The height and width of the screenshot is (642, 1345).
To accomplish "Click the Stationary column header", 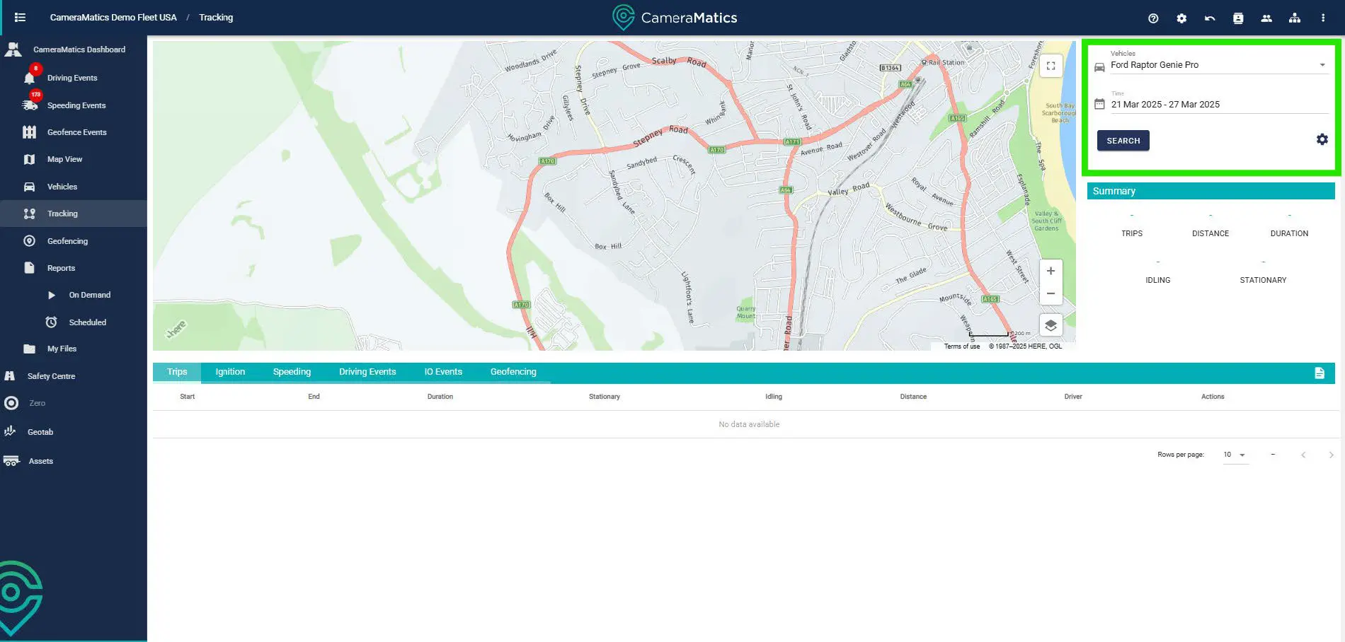I will pos(605,397).
